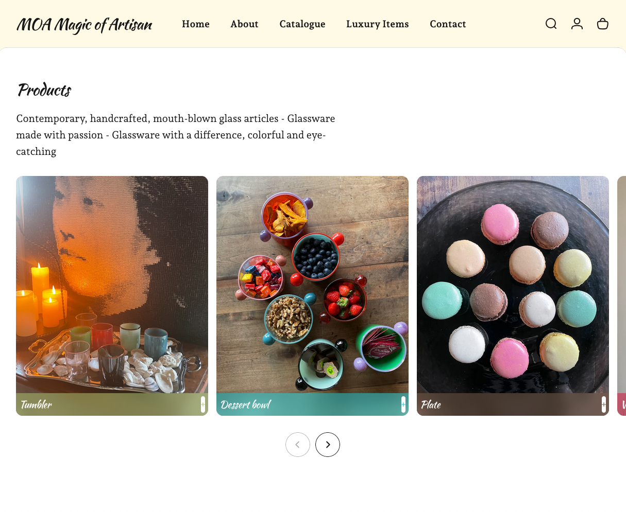Open the shopping bag cart icon
Screen dimensions: 626x512
(x=603, y=24)
